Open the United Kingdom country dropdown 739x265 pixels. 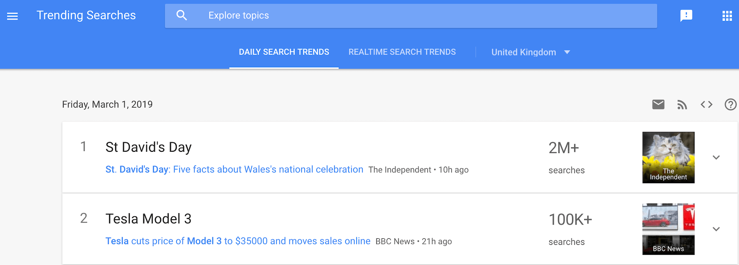pos(530,52)
